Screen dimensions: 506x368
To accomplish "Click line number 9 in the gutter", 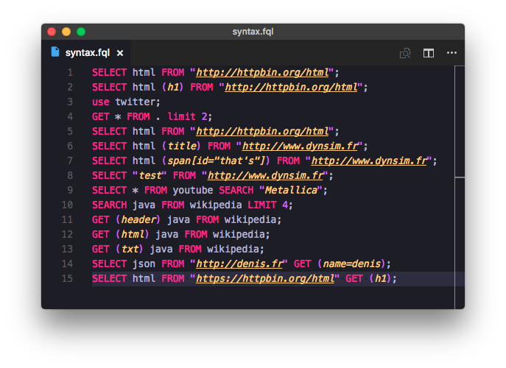I will pos(70,191).
